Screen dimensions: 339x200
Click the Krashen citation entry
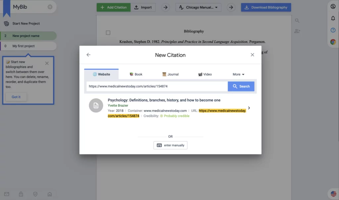point(192,42)
